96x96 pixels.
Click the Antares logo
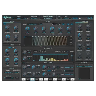7,17
